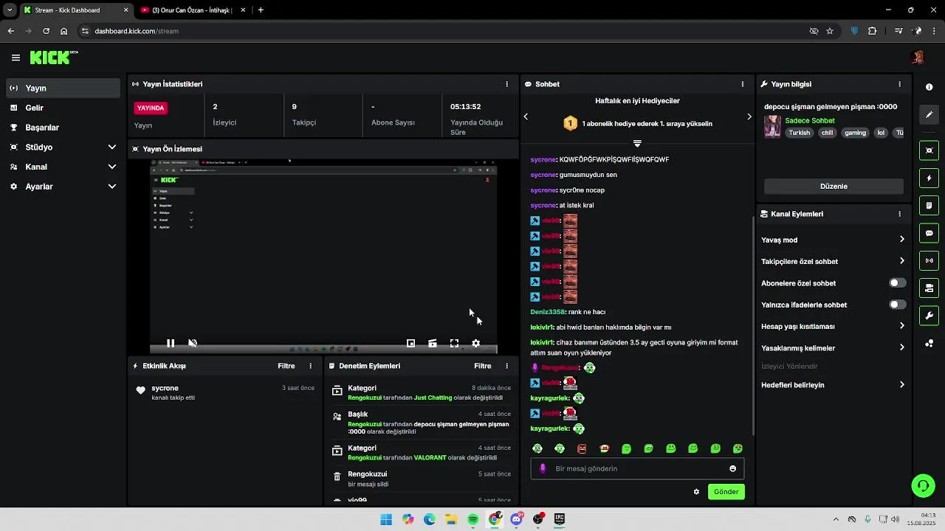Viewport: 945px width, 531px height.
Task: Toggle Yalnızca ifadelerle sohbet switch
Action: pos(897,305)
